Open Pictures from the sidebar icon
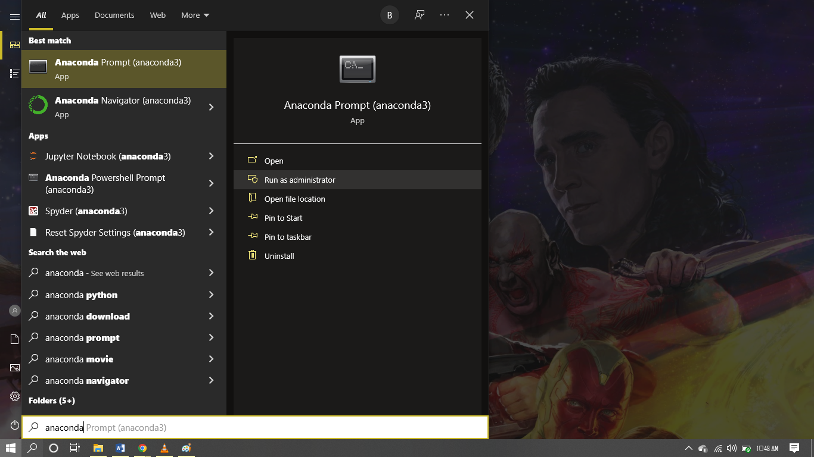The image size is (814, 457). (x=15, y=368)
